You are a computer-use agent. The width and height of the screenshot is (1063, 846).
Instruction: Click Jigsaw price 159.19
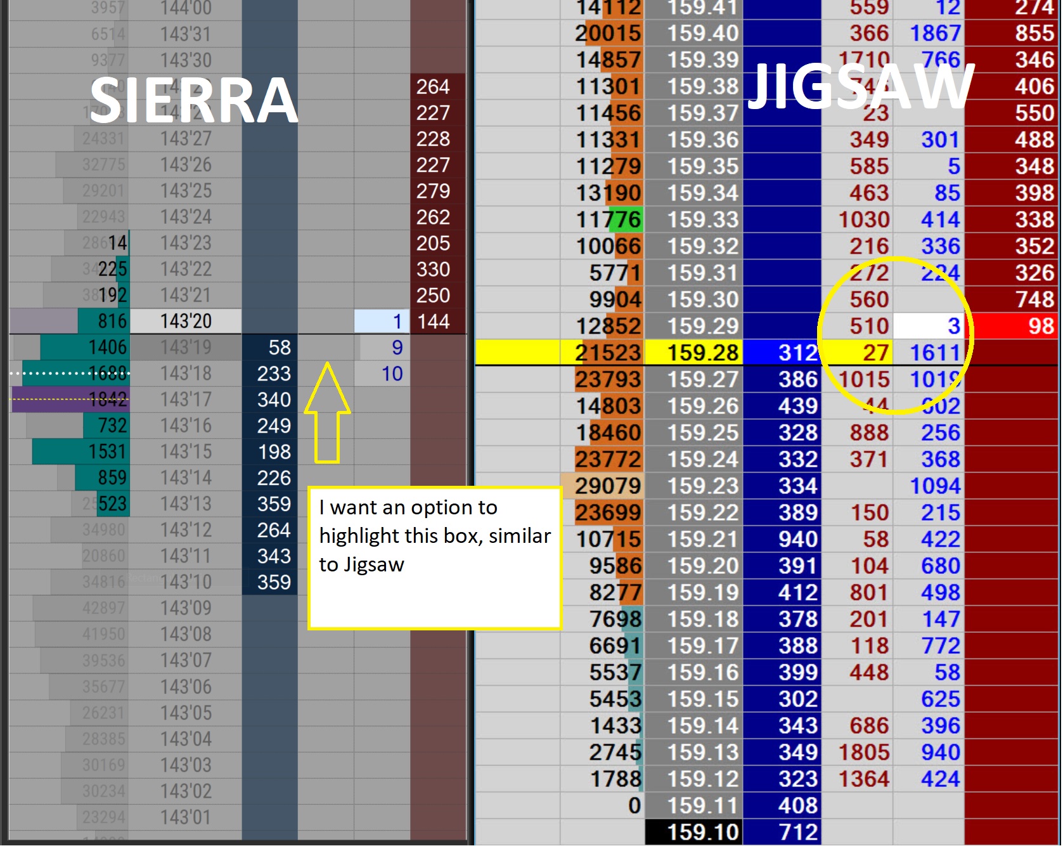(694, 592)
